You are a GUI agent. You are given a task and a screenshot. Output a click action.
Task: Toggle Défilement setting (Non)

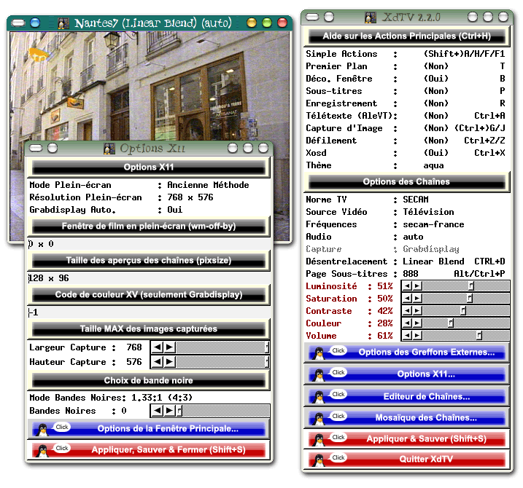coord(436,141)
